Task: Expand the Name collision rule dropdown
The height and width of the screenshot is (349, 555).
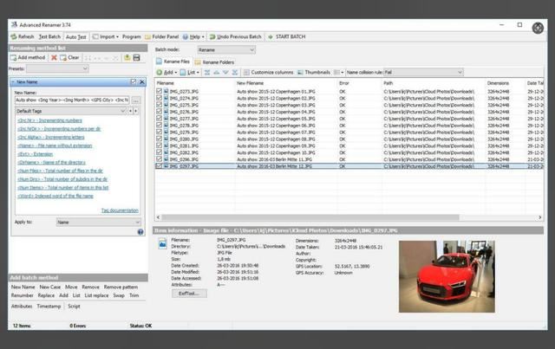Action: coord(424,72)
